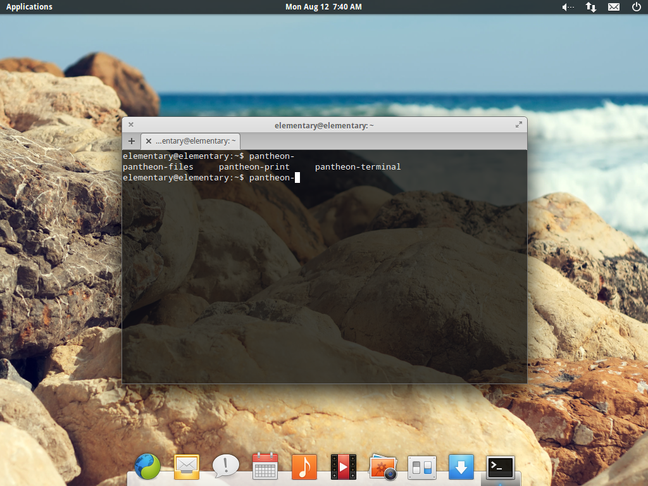The height and width of the screenshot is (486, 648).
Task: Launch the Mail app in dock
Action: [187, 467]
